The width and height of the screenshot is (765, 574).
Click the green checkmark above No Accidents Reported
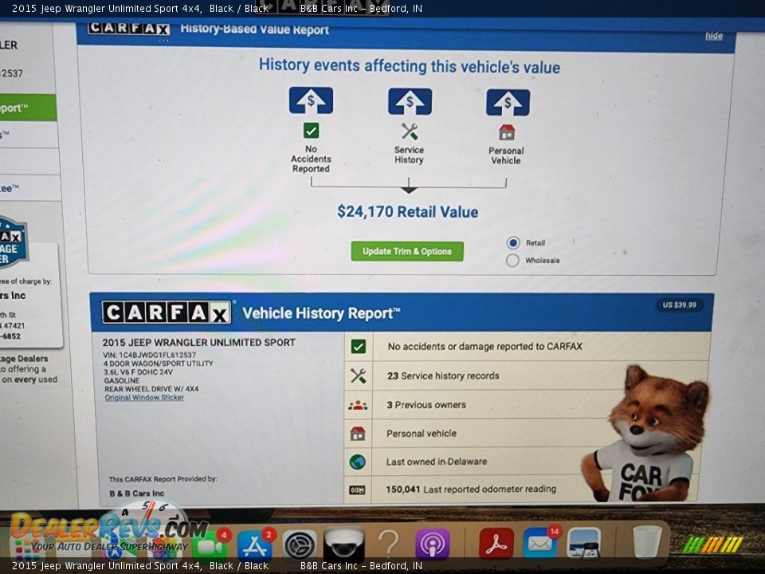tap(311, 130)
